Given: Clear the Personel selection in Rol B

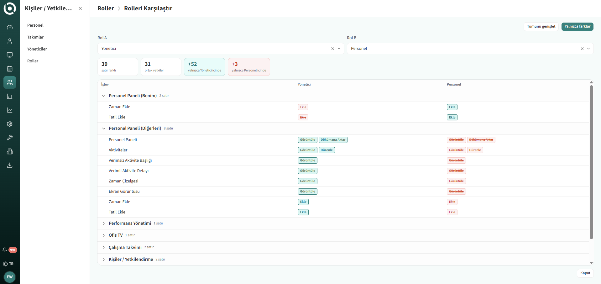Looking at the screenshot, I should [582, 49].
